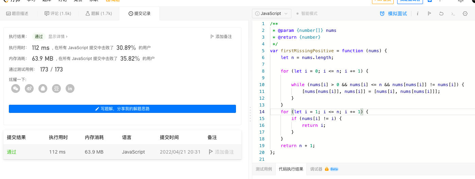Place cursor on code line 5 function declaration
This screenshot has width=475, height=179.
point(329,51)
